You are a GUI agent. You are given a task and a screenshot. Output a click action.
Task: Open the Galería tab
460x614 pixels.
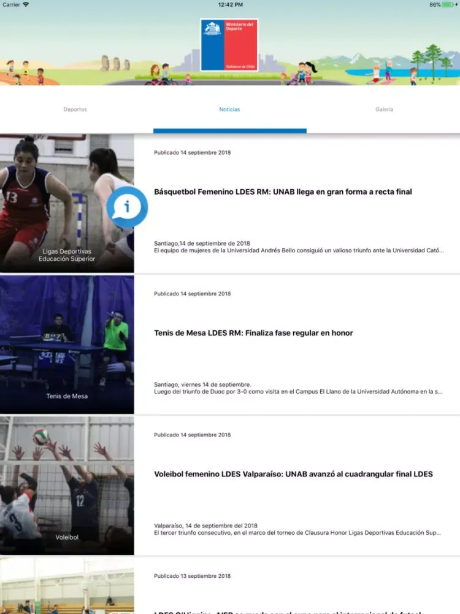click(384, 109)
